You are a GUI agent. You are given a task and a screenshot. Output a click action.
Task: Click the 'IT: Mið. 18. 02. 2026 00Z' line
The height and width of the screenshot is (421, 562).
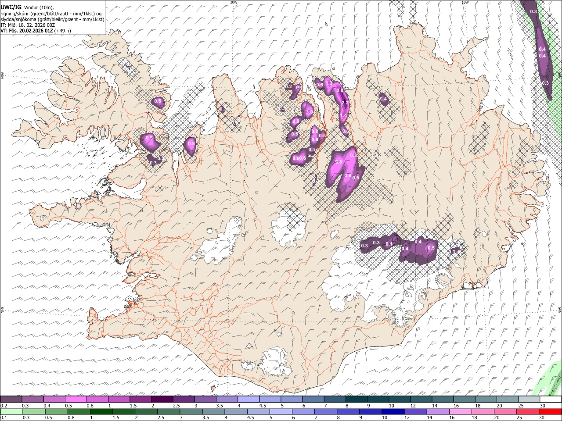coord(28,25)
